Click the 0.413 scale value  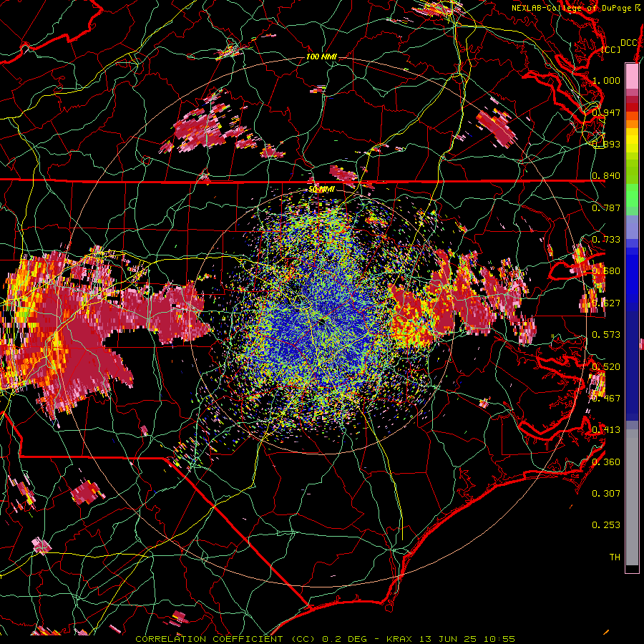point(606,430)
